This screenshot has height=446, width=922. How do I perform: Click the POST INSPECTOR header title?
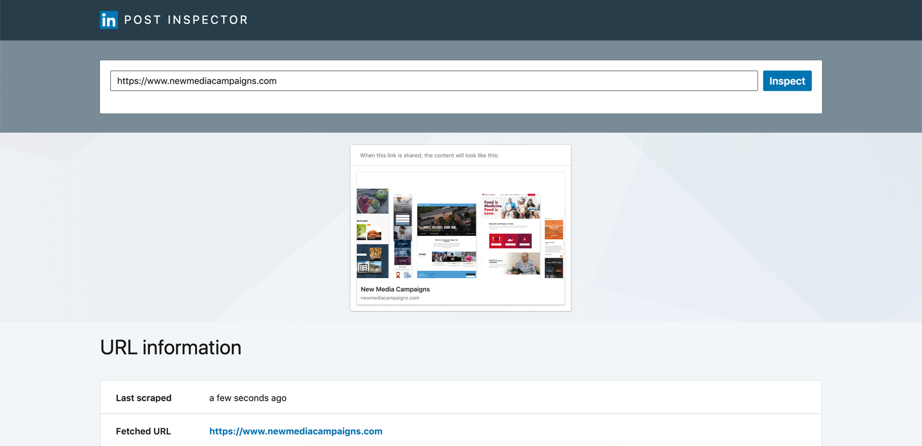click(x=186, y=20)
